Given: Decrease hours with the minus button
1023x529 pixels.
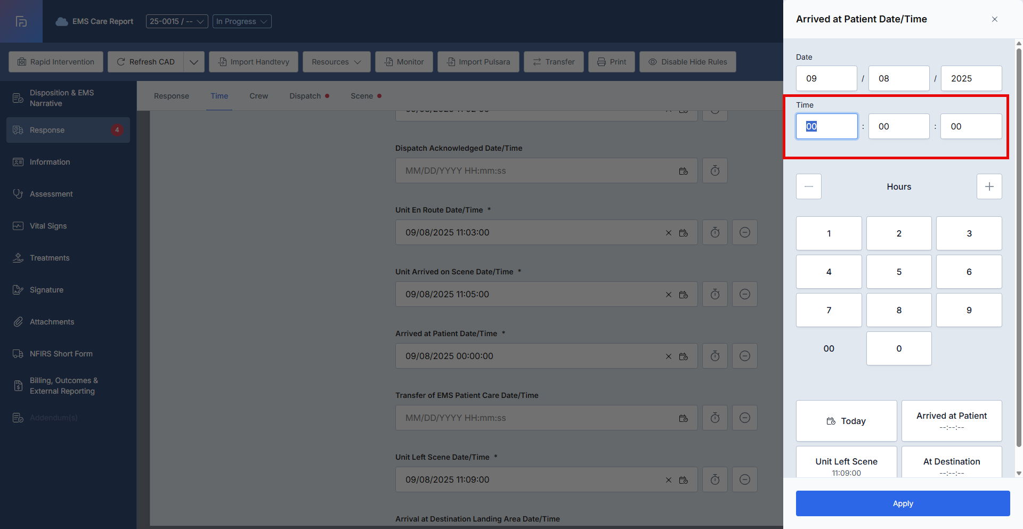Looking at the screenshot, I should tap(808, 186).
